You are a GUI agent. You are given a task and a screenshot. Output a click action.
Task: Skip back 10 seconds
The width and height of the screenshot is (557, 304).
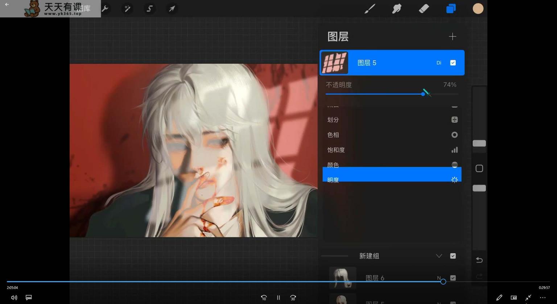(264, 298)
